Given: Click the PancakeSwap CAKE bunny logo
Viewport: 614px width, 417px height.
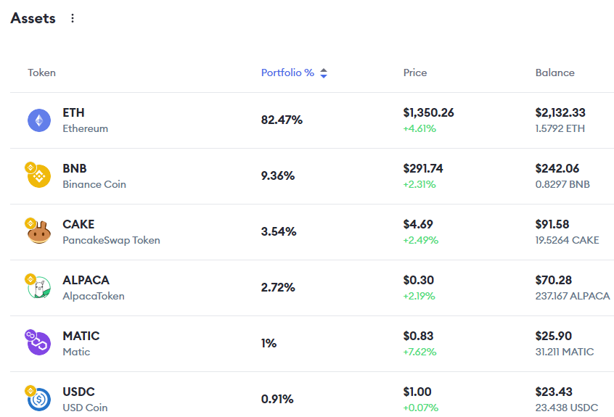Looking at the screenshot, I should 38,231.
